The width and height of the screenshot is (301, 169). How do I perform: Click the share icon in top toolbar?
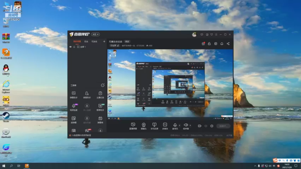[228, 44]
